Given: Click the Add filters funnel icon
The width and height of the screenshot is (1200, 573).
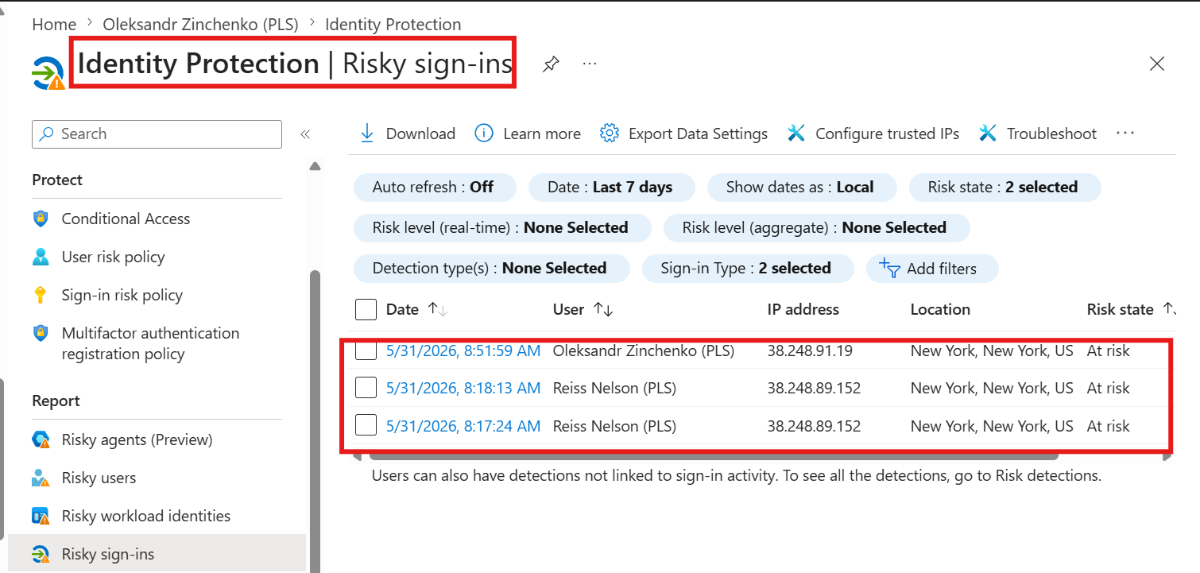Looking at the screenshot, I should click(x=889, y=268).
